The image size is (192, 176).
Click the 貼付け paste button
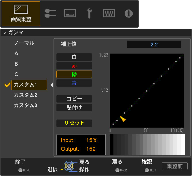point(74,107)
